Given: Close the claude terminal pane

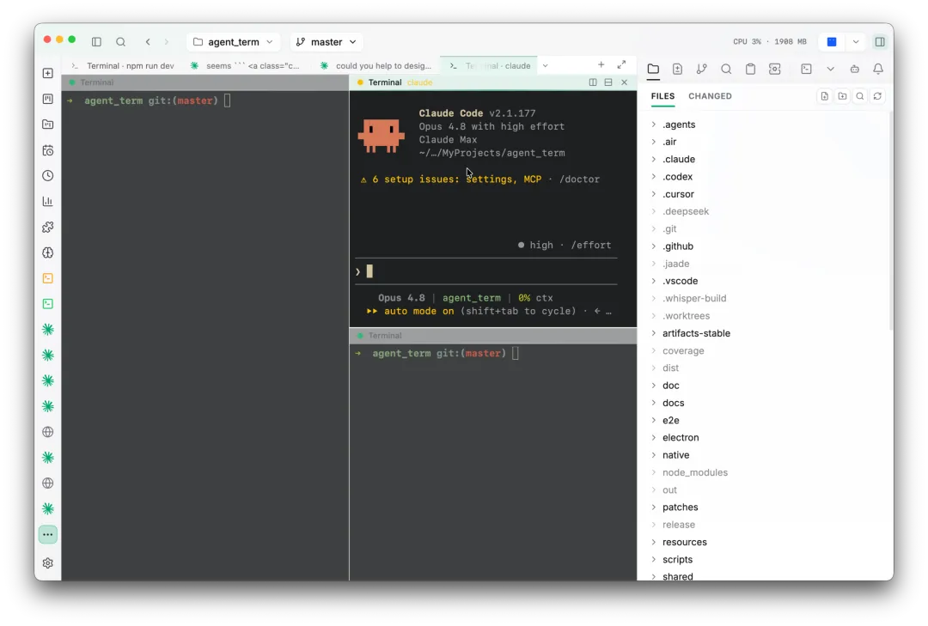Looking at the screenshot, I should tap(624, 82).
